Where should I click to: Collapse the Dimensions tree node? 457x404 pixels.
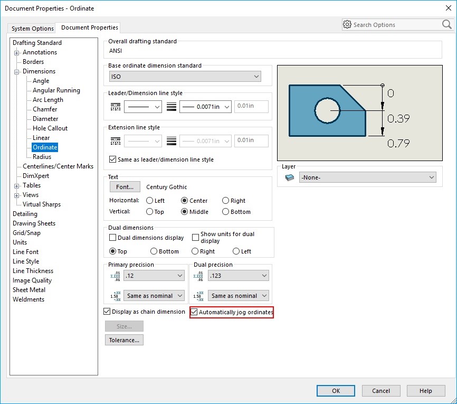[x=17, y=72]
